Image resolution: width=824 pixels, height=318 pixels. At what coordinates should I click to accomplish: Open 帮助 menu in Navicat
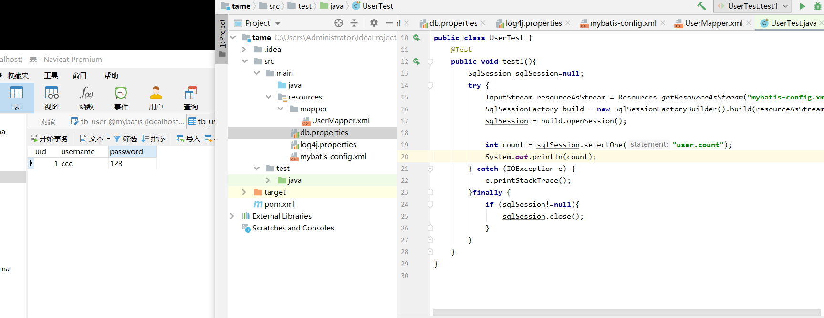111,75
